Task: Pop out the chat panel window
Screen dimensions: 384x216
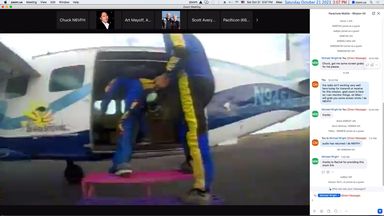Action: [x=373, y=13]
